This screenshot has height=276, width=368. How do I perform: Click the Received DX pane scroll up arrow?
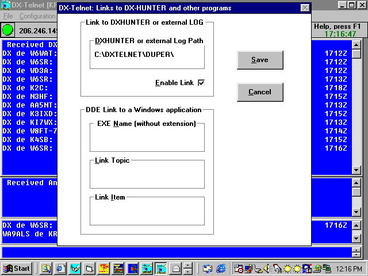tap(356, 45)
